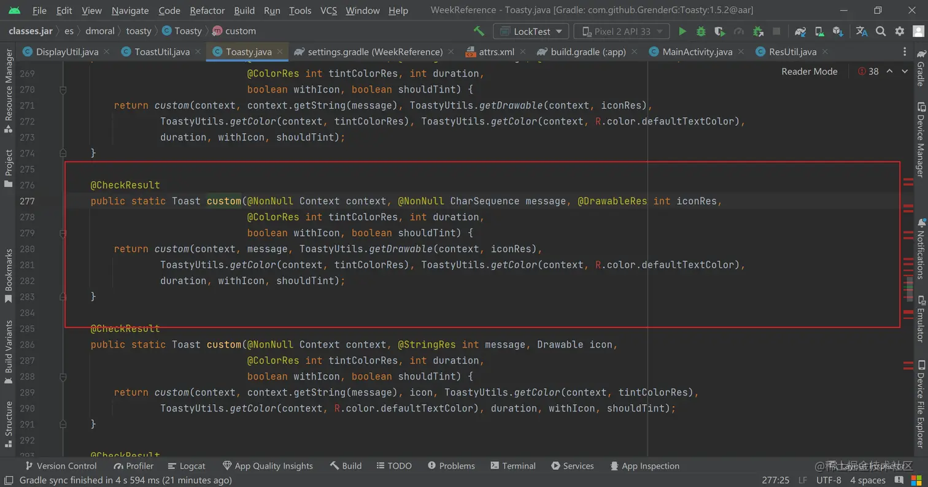Click the LF line separator widget
This screenshot has height=487, width=928.
point(803,480)
